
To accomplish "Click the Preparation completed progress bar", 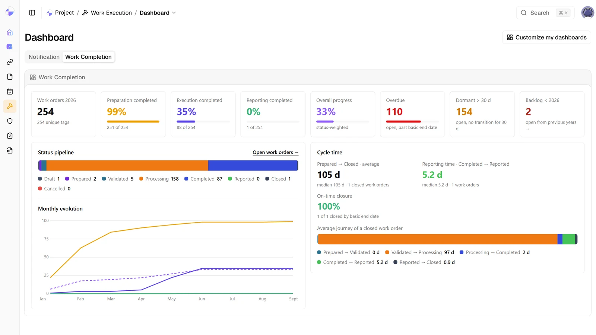I will [133, 121].
